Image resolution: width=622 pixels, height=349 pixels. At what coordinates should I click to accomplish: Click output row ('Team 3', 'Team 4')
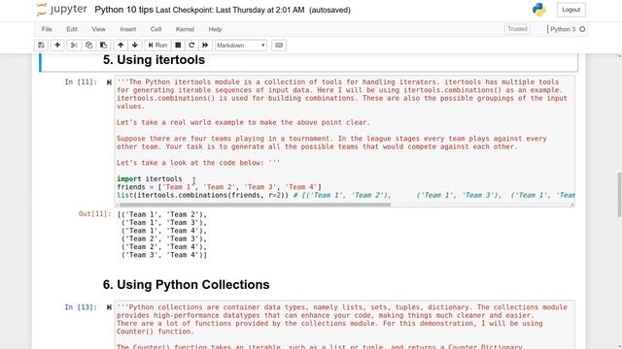(164, 255)
